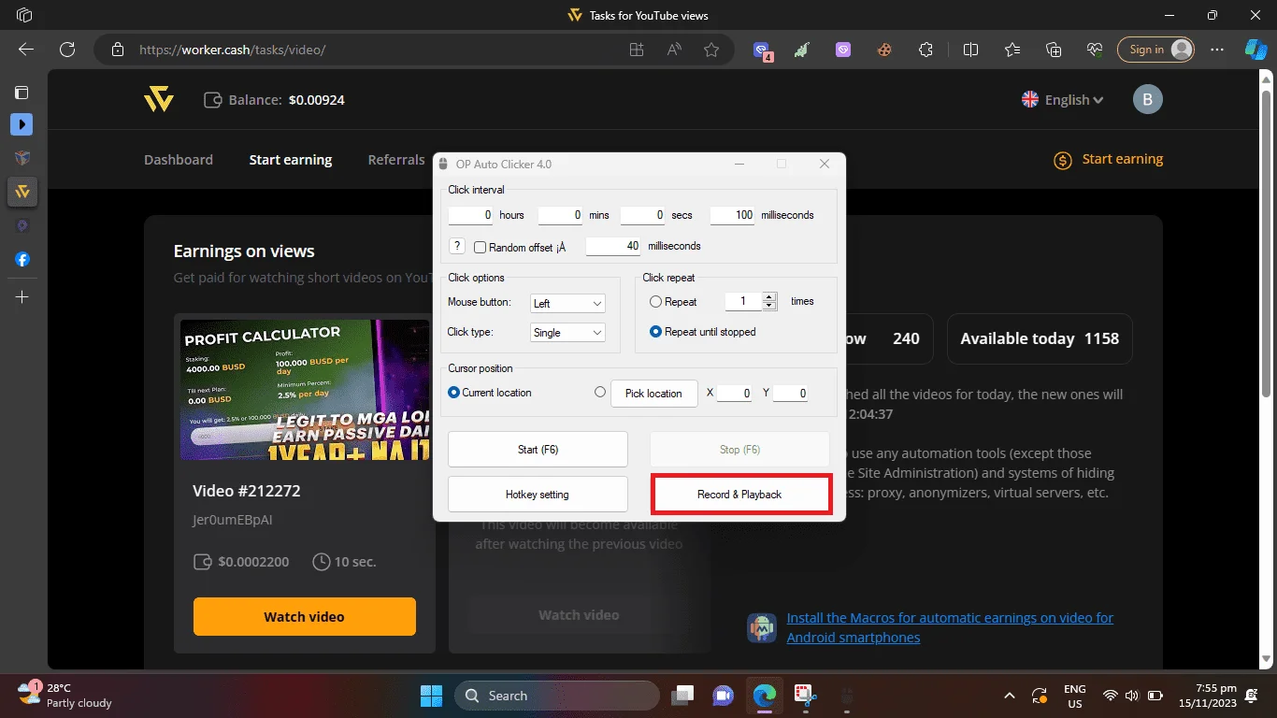Enable the Random offset checkbox

(480, 248)
